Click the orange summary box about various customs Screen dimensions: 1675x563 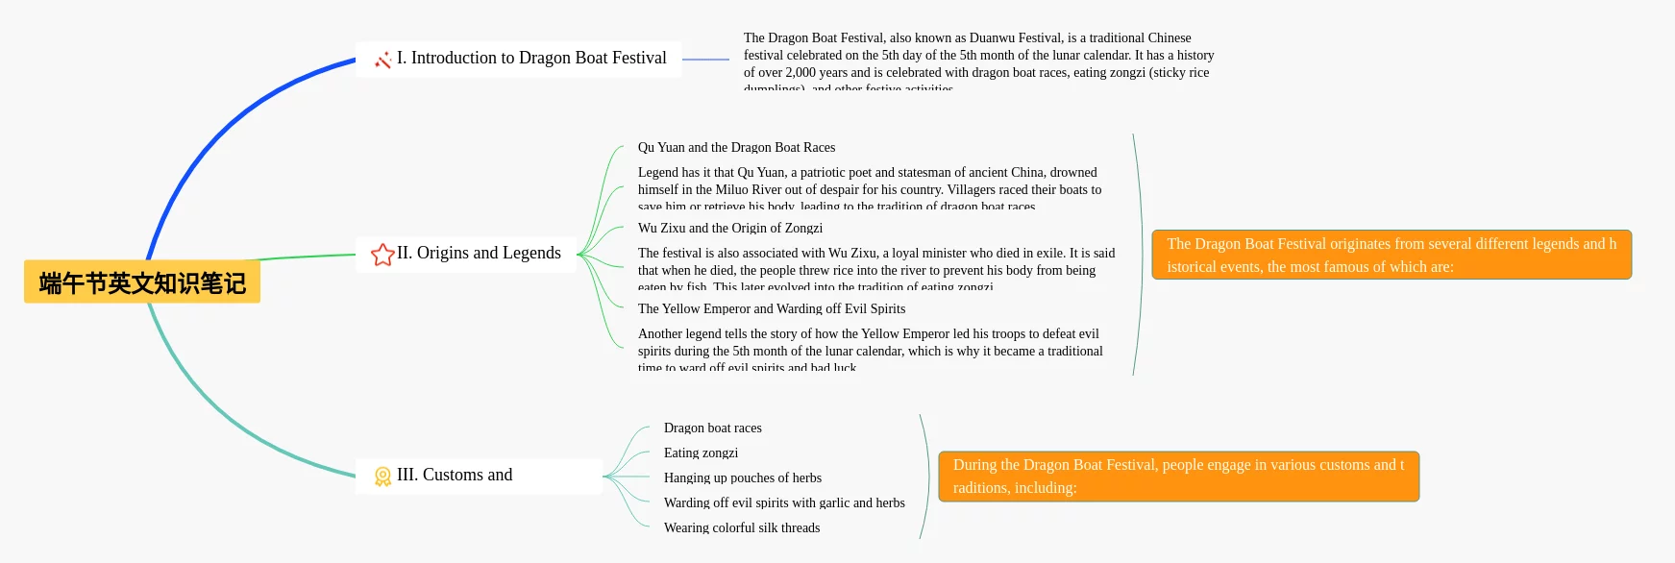(1179, 477)
